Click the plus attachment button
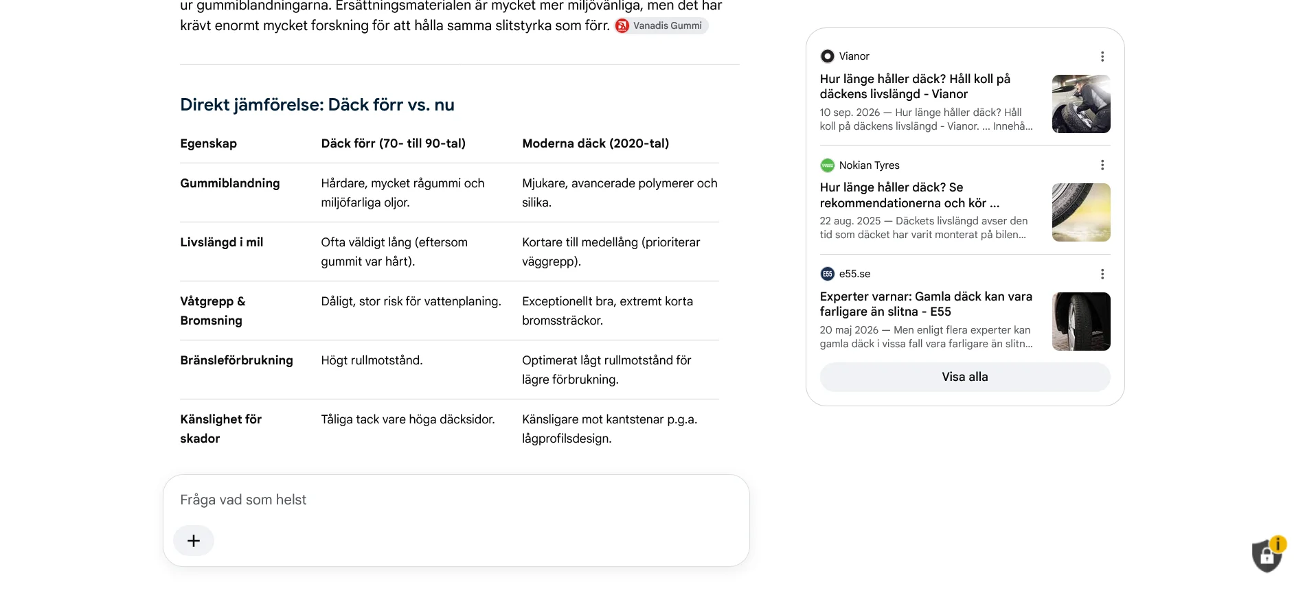 [194, 541]
